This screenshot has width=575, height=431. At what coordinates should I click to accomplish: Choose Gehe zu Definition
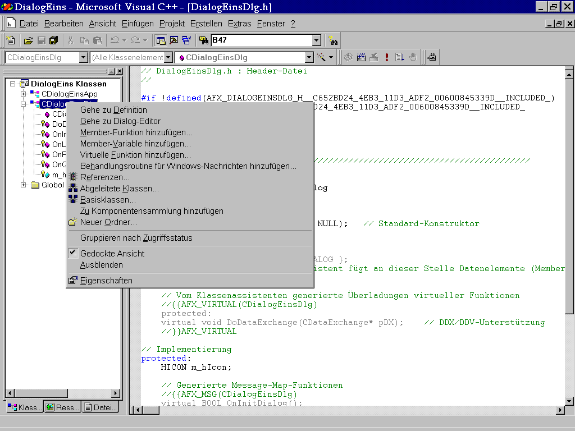coord(190,110)
